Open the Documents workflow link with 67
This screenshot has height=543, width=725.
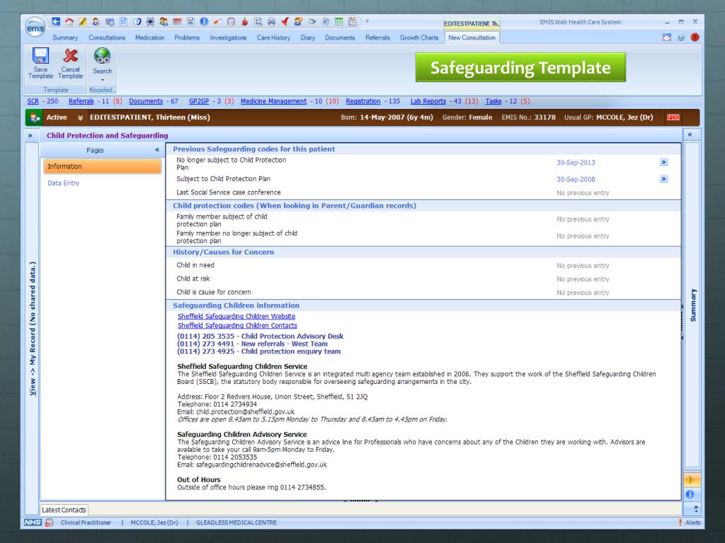click(x=146, y=101)
